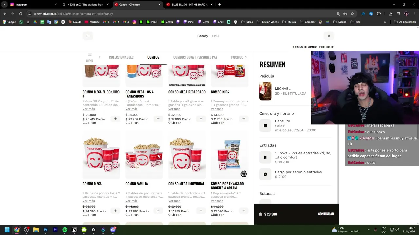Show hidden system tray icons
419x235 pixels.
(x=368, y=230)
